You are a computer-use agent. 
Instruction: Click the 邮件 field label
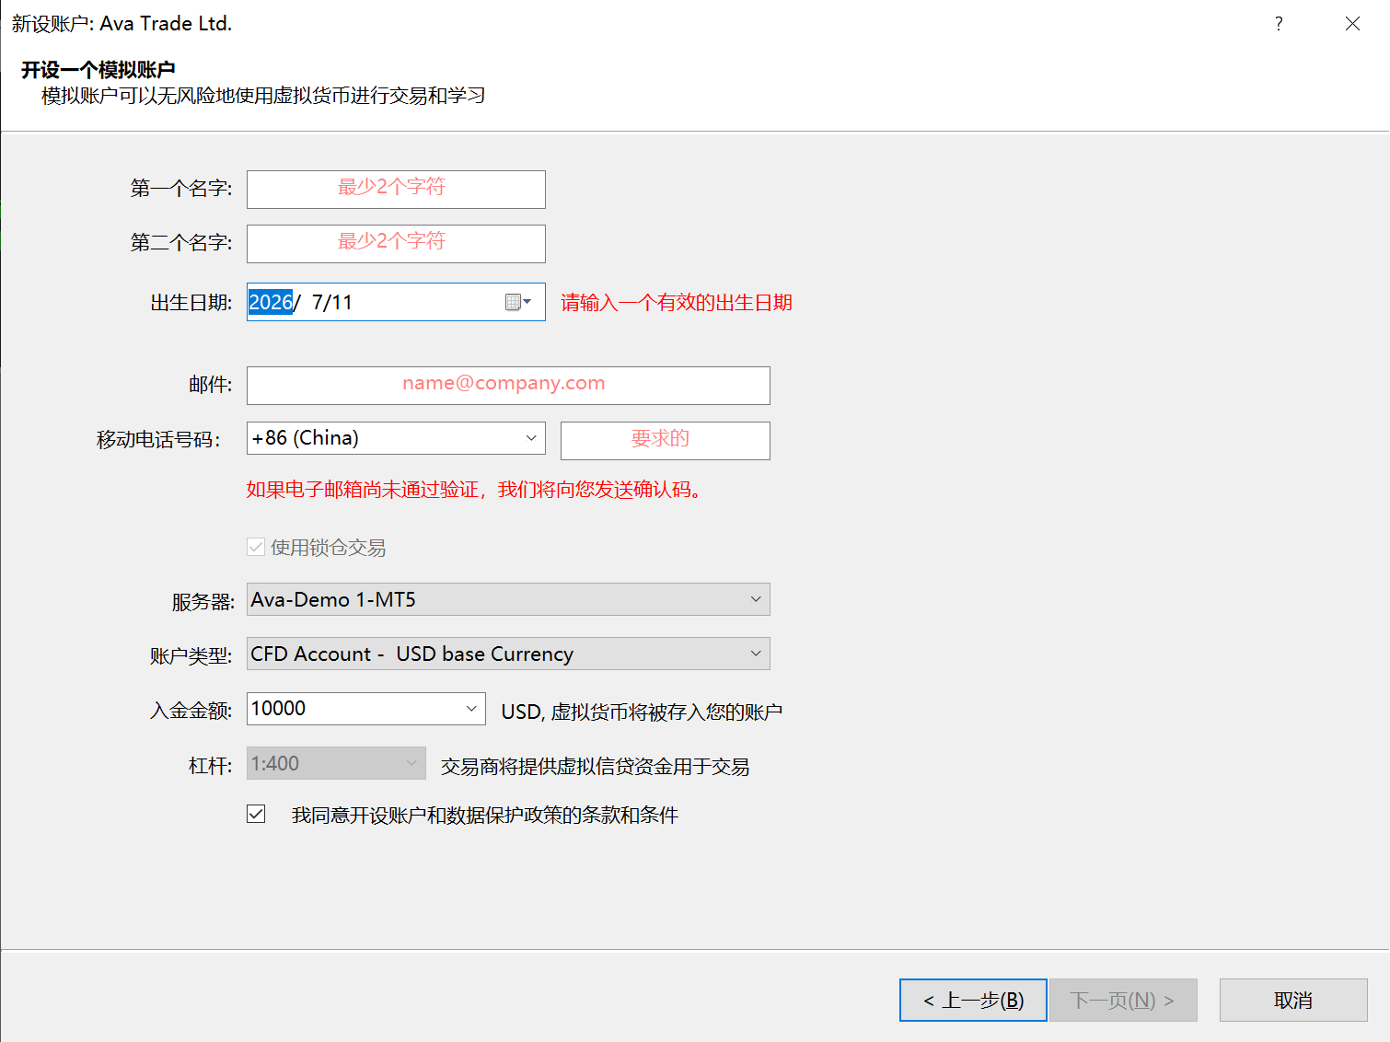(211, 385)
